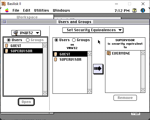150x120 pixels.
Task: Bring the Workspace window to front
Action: point(27,17)
